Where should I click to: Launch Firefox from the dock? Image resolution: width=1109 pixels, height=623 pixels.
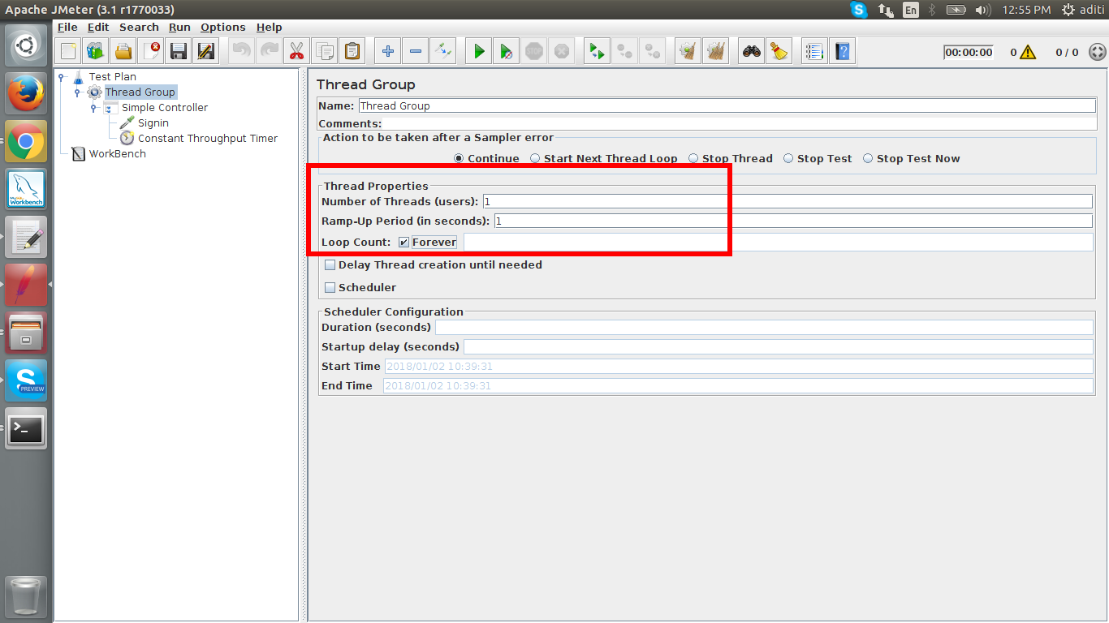point(26,93)
